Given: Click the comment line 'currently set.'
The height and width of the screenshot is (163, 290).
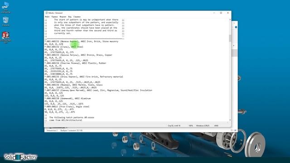Looking at the screenshot, I should [x=63, y=33].
